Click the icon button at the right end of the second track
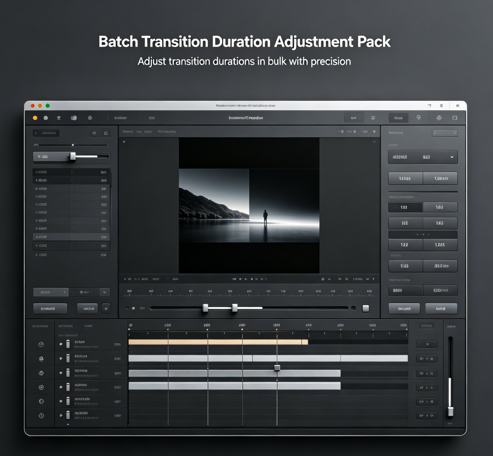The height and width of the screenshot is (456, 493). (x=427, y=358)
